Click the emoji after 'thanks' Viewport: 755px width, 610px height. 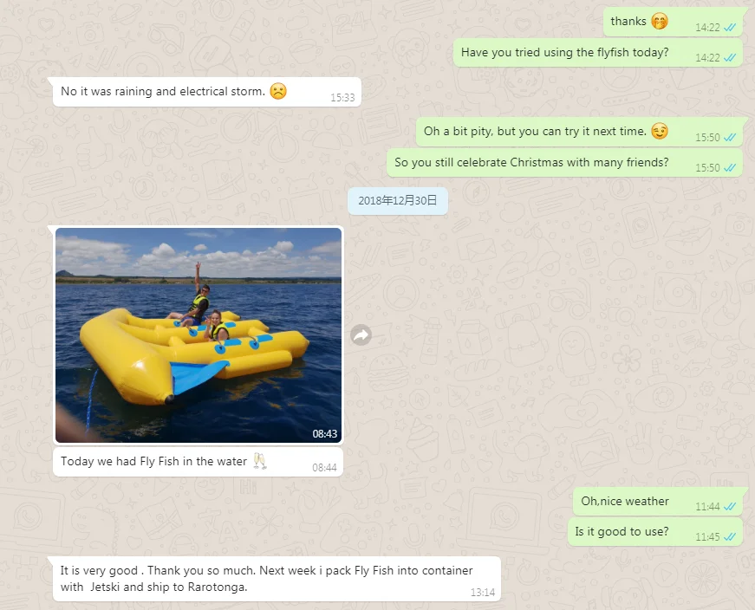pos(660,21)
